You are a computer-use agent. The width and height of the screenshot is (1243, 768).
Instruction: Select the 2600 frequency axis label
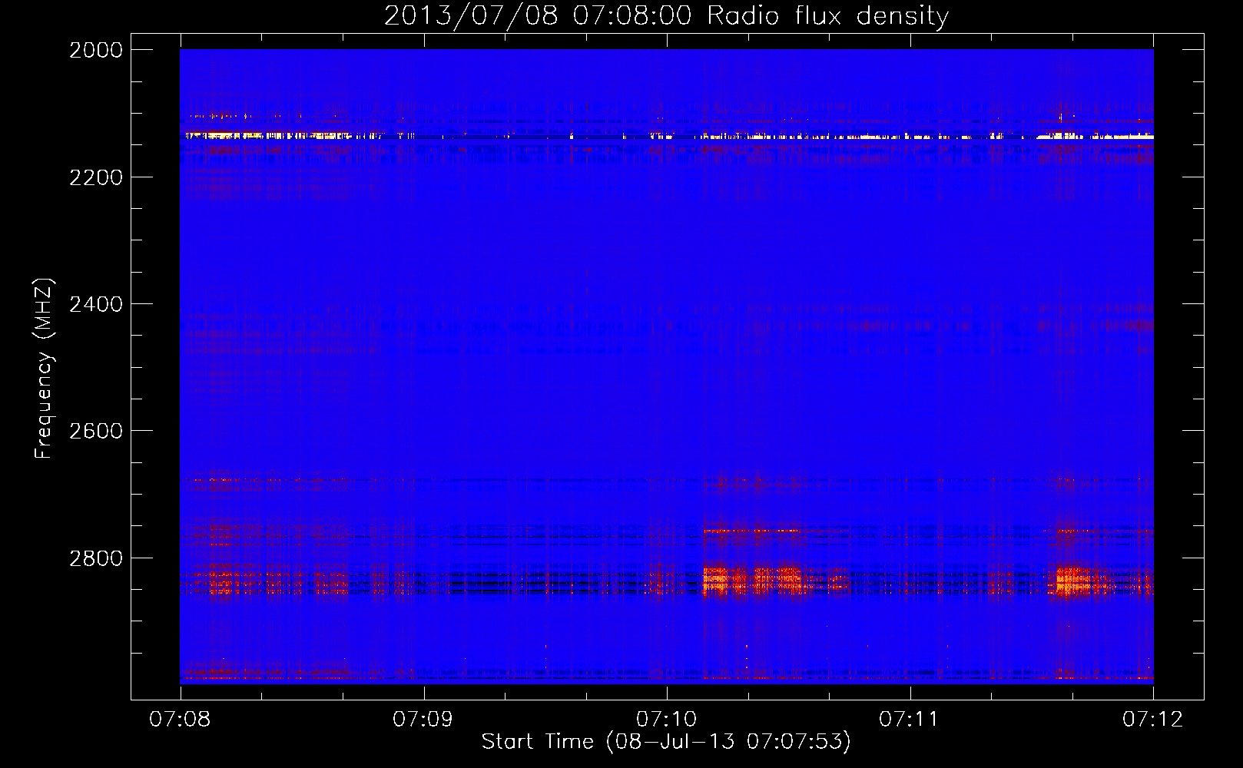[x=96, y=431]
